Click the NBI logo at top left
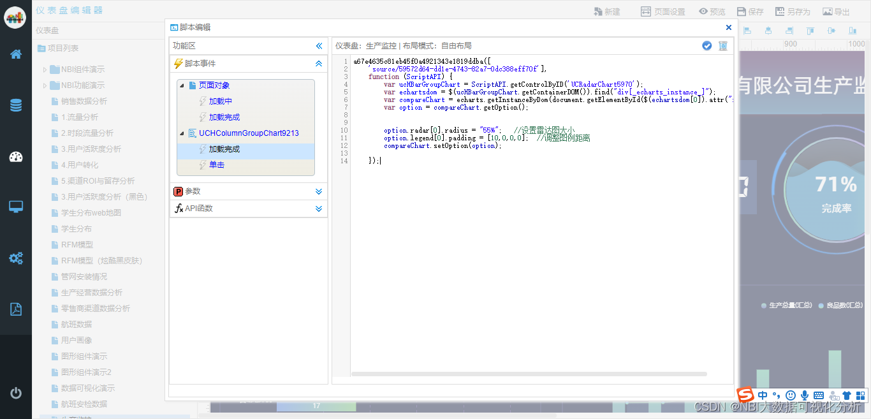Image resolution: width=871 pixels, height=419 pixels. (15, 17)
